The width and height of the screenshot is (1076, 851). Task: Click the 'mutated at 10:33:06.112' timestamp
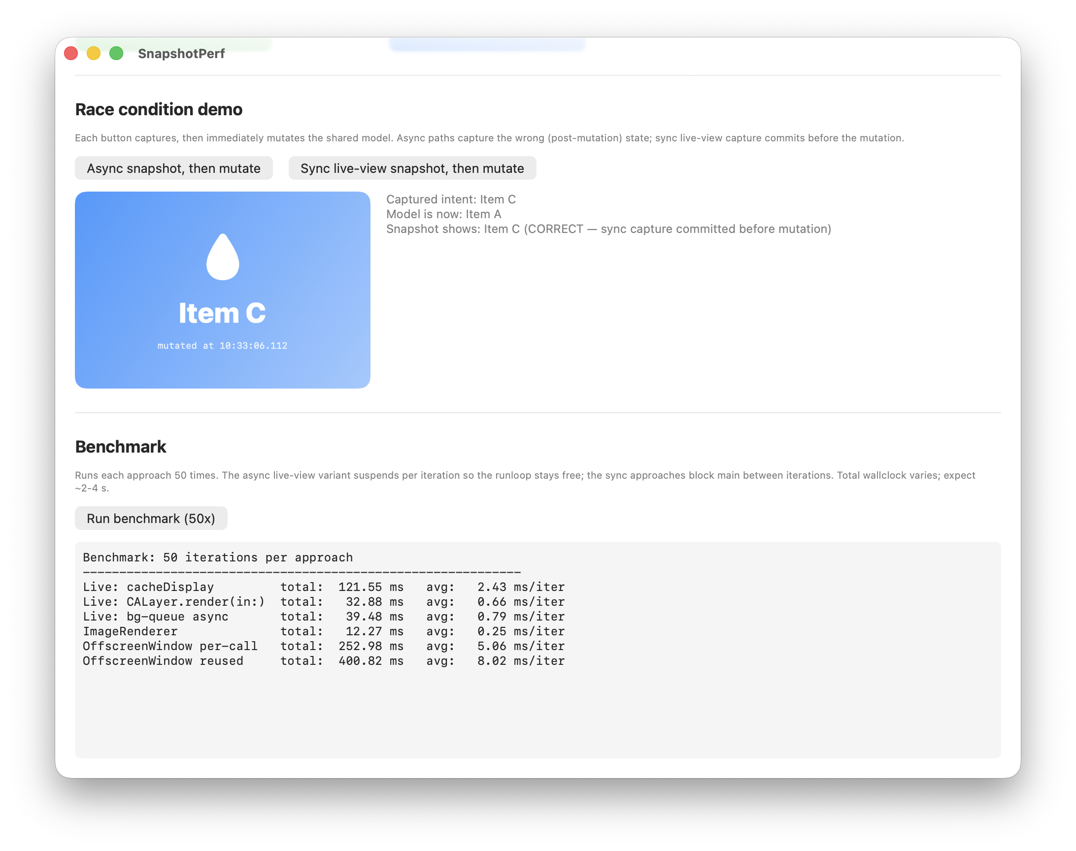(x=222, y=345)
